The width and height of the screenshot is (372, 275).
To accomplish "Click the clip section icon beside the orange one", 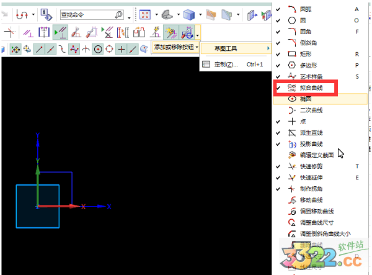I will coord(227,15).
